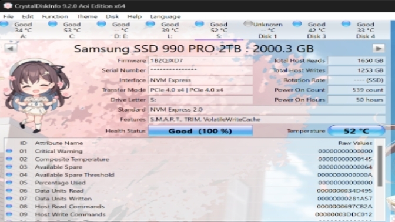This screenshot has height=222, width=395.
Task: Go to next disk with right arrow
Action: point(379,48)
